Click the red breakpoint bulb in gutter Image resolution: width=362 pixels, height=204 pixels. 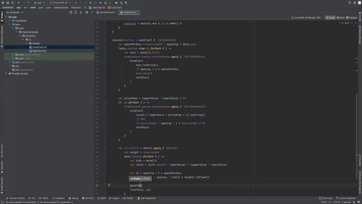pos(109,185)
